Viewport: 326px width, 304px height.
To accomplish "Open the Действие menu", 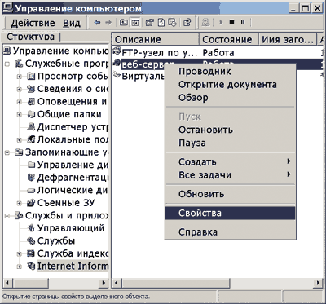I will pos(33,23).
